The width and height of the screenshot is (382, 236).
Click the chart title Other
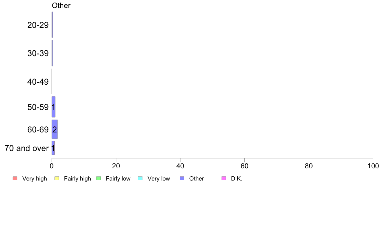pos(61,5)
